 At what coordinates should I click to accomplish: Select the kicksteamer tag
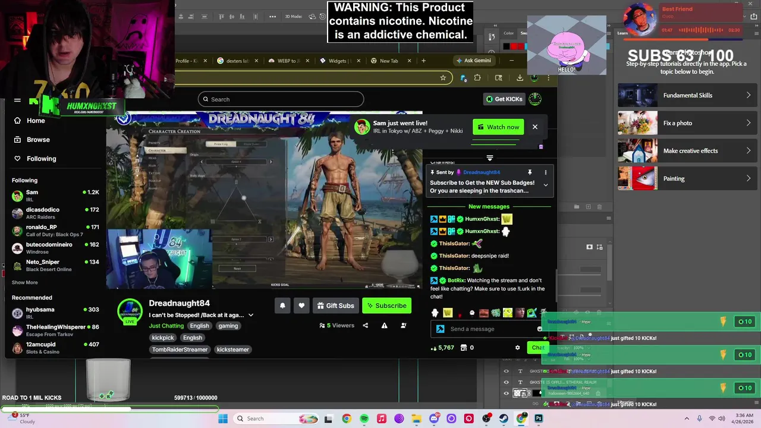pos(232,350)
